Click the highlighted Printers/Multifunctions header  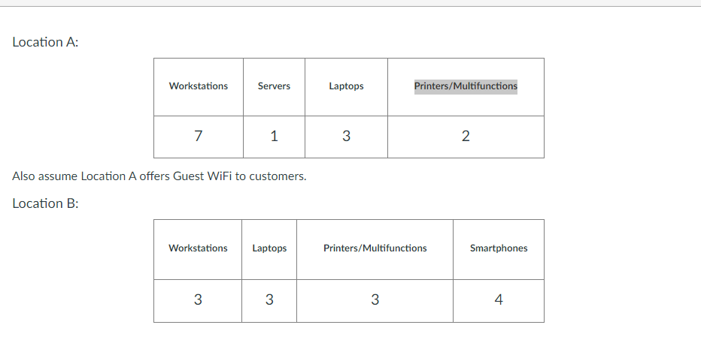tap(466, 86)
